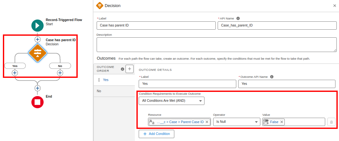Add element under the No path

pos(60,73)
